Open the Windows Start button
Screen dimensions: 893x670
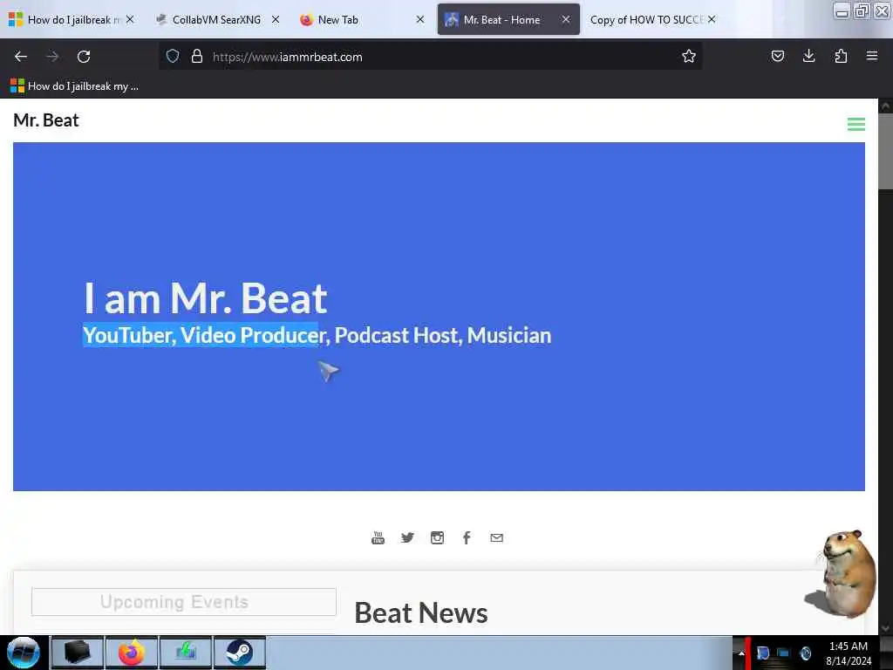click(x=24, y=653)
